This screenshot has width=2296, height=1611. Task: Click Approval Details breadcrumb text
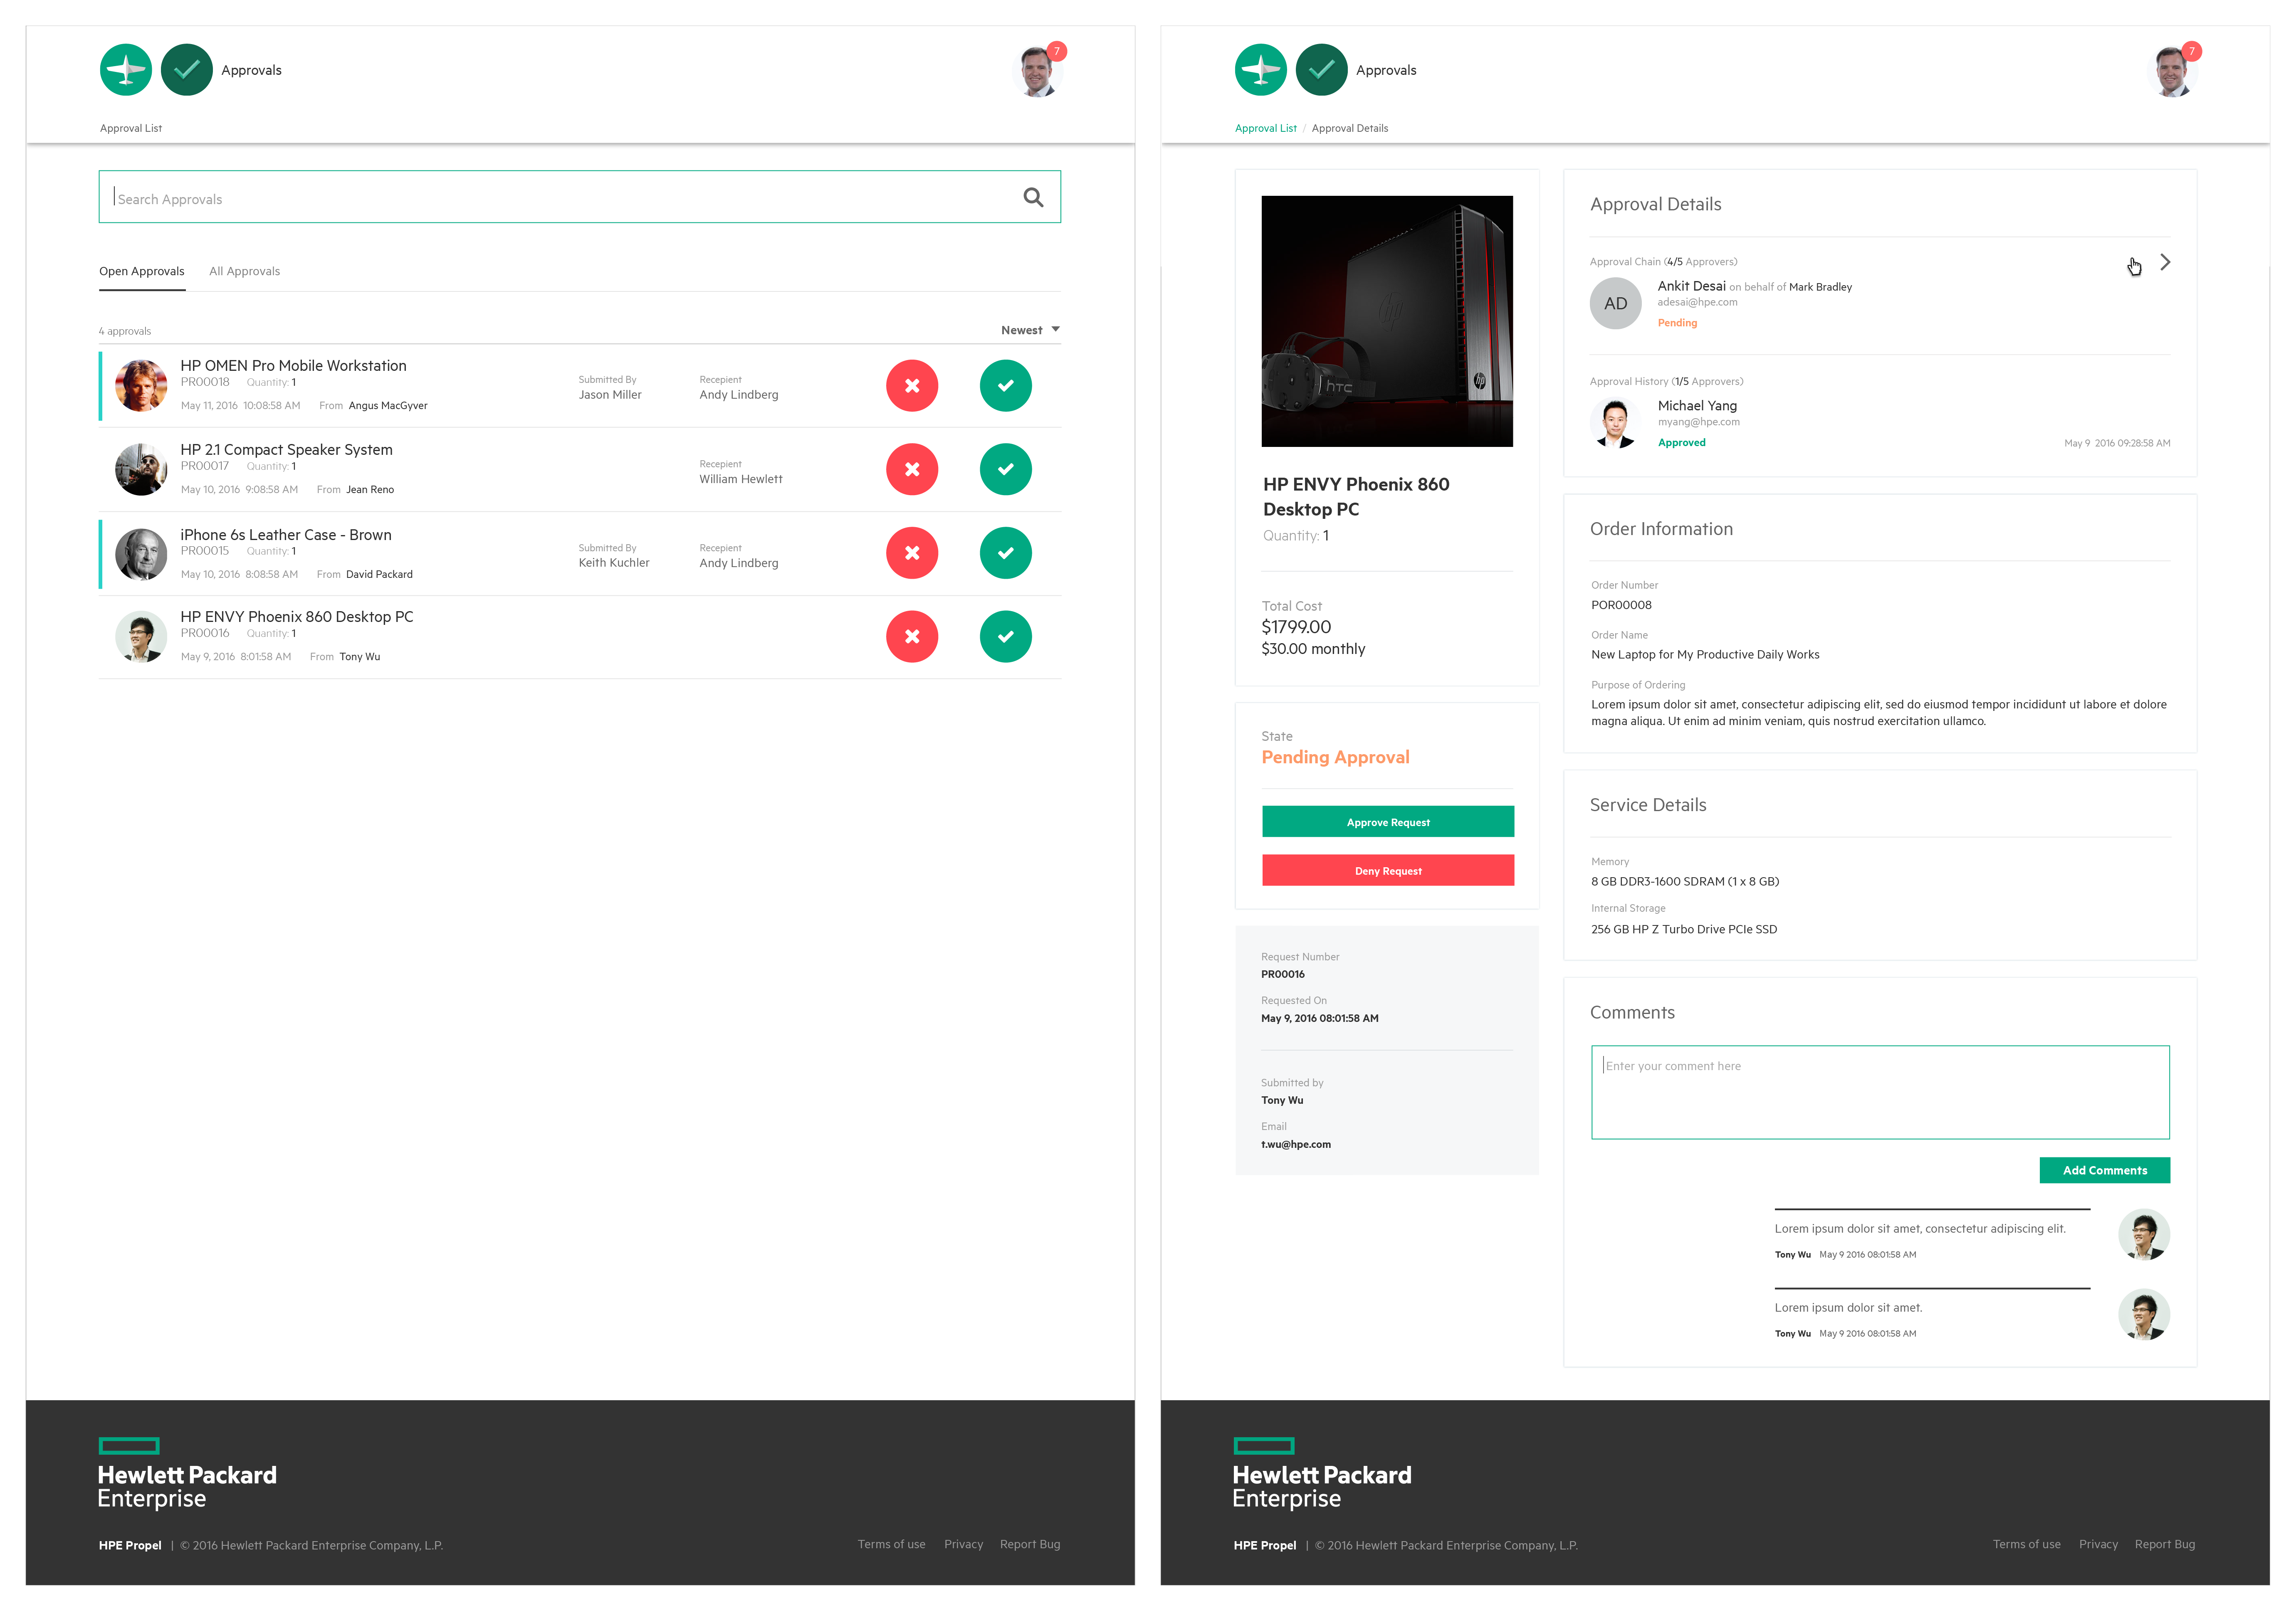pos(1350,128)
